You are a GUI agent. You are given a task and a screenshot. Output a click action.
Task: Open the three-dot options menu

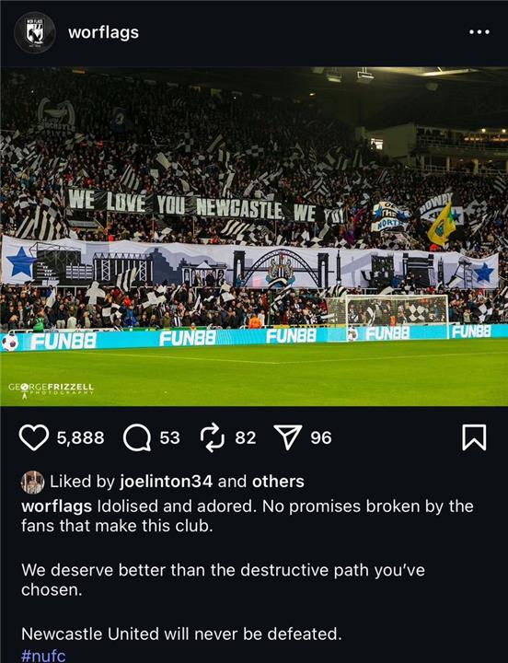tap(479, 32)
